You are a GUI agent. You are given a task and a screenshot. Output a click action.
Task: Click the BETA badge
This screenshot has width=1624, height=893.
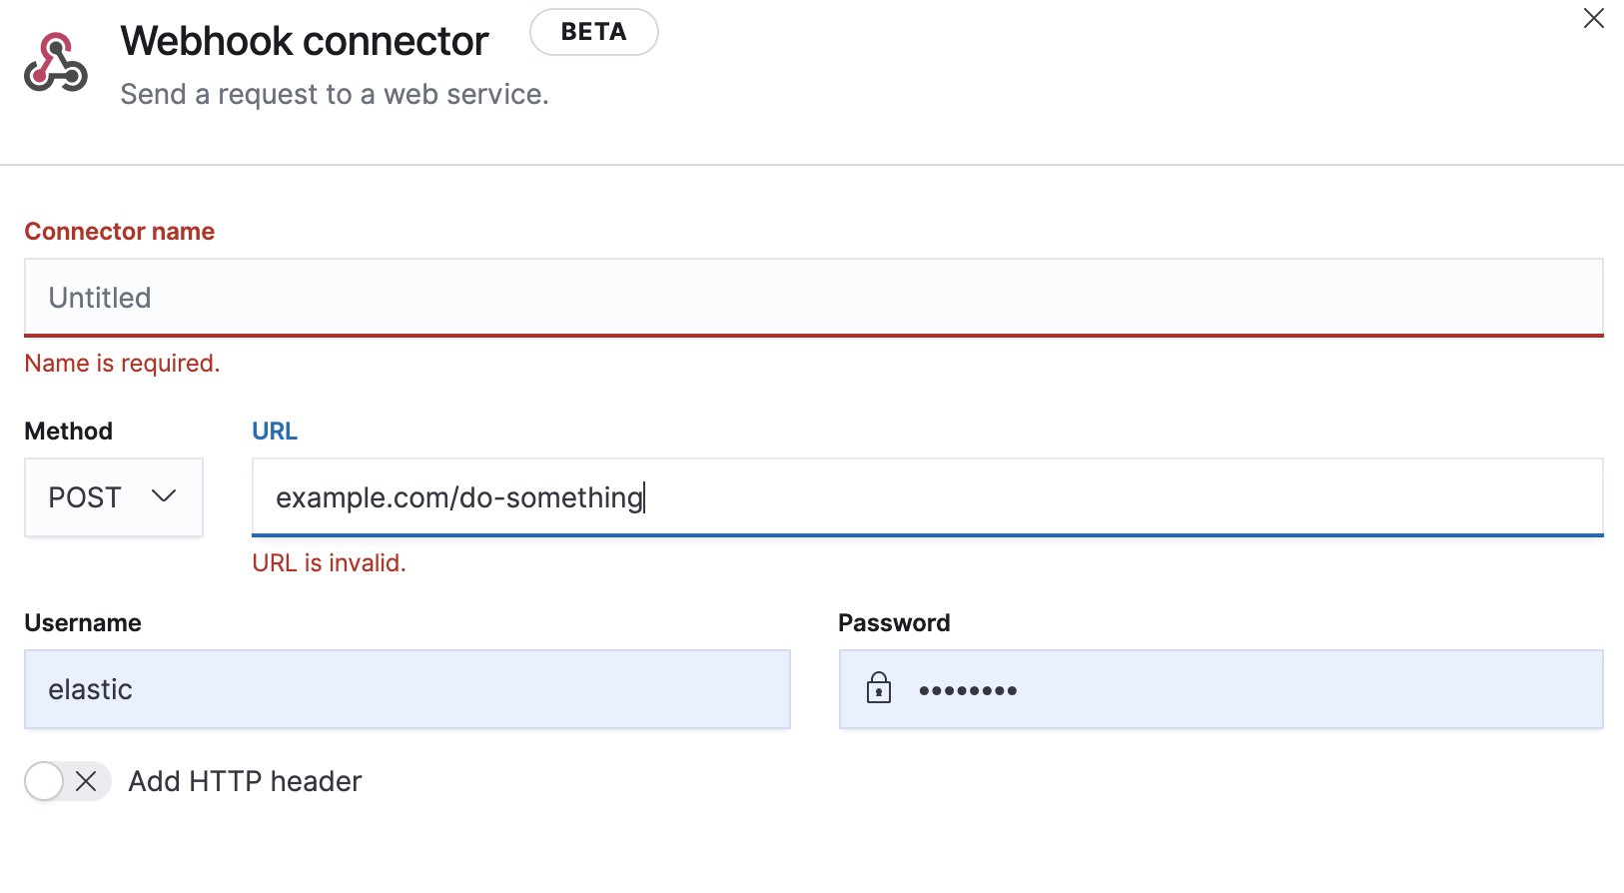593,32
